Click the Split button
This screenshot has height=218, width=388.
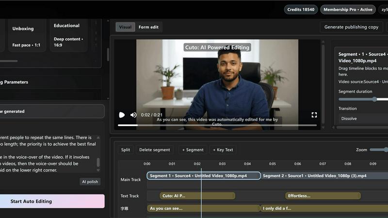pyautogui.click(x=126, y=150)
